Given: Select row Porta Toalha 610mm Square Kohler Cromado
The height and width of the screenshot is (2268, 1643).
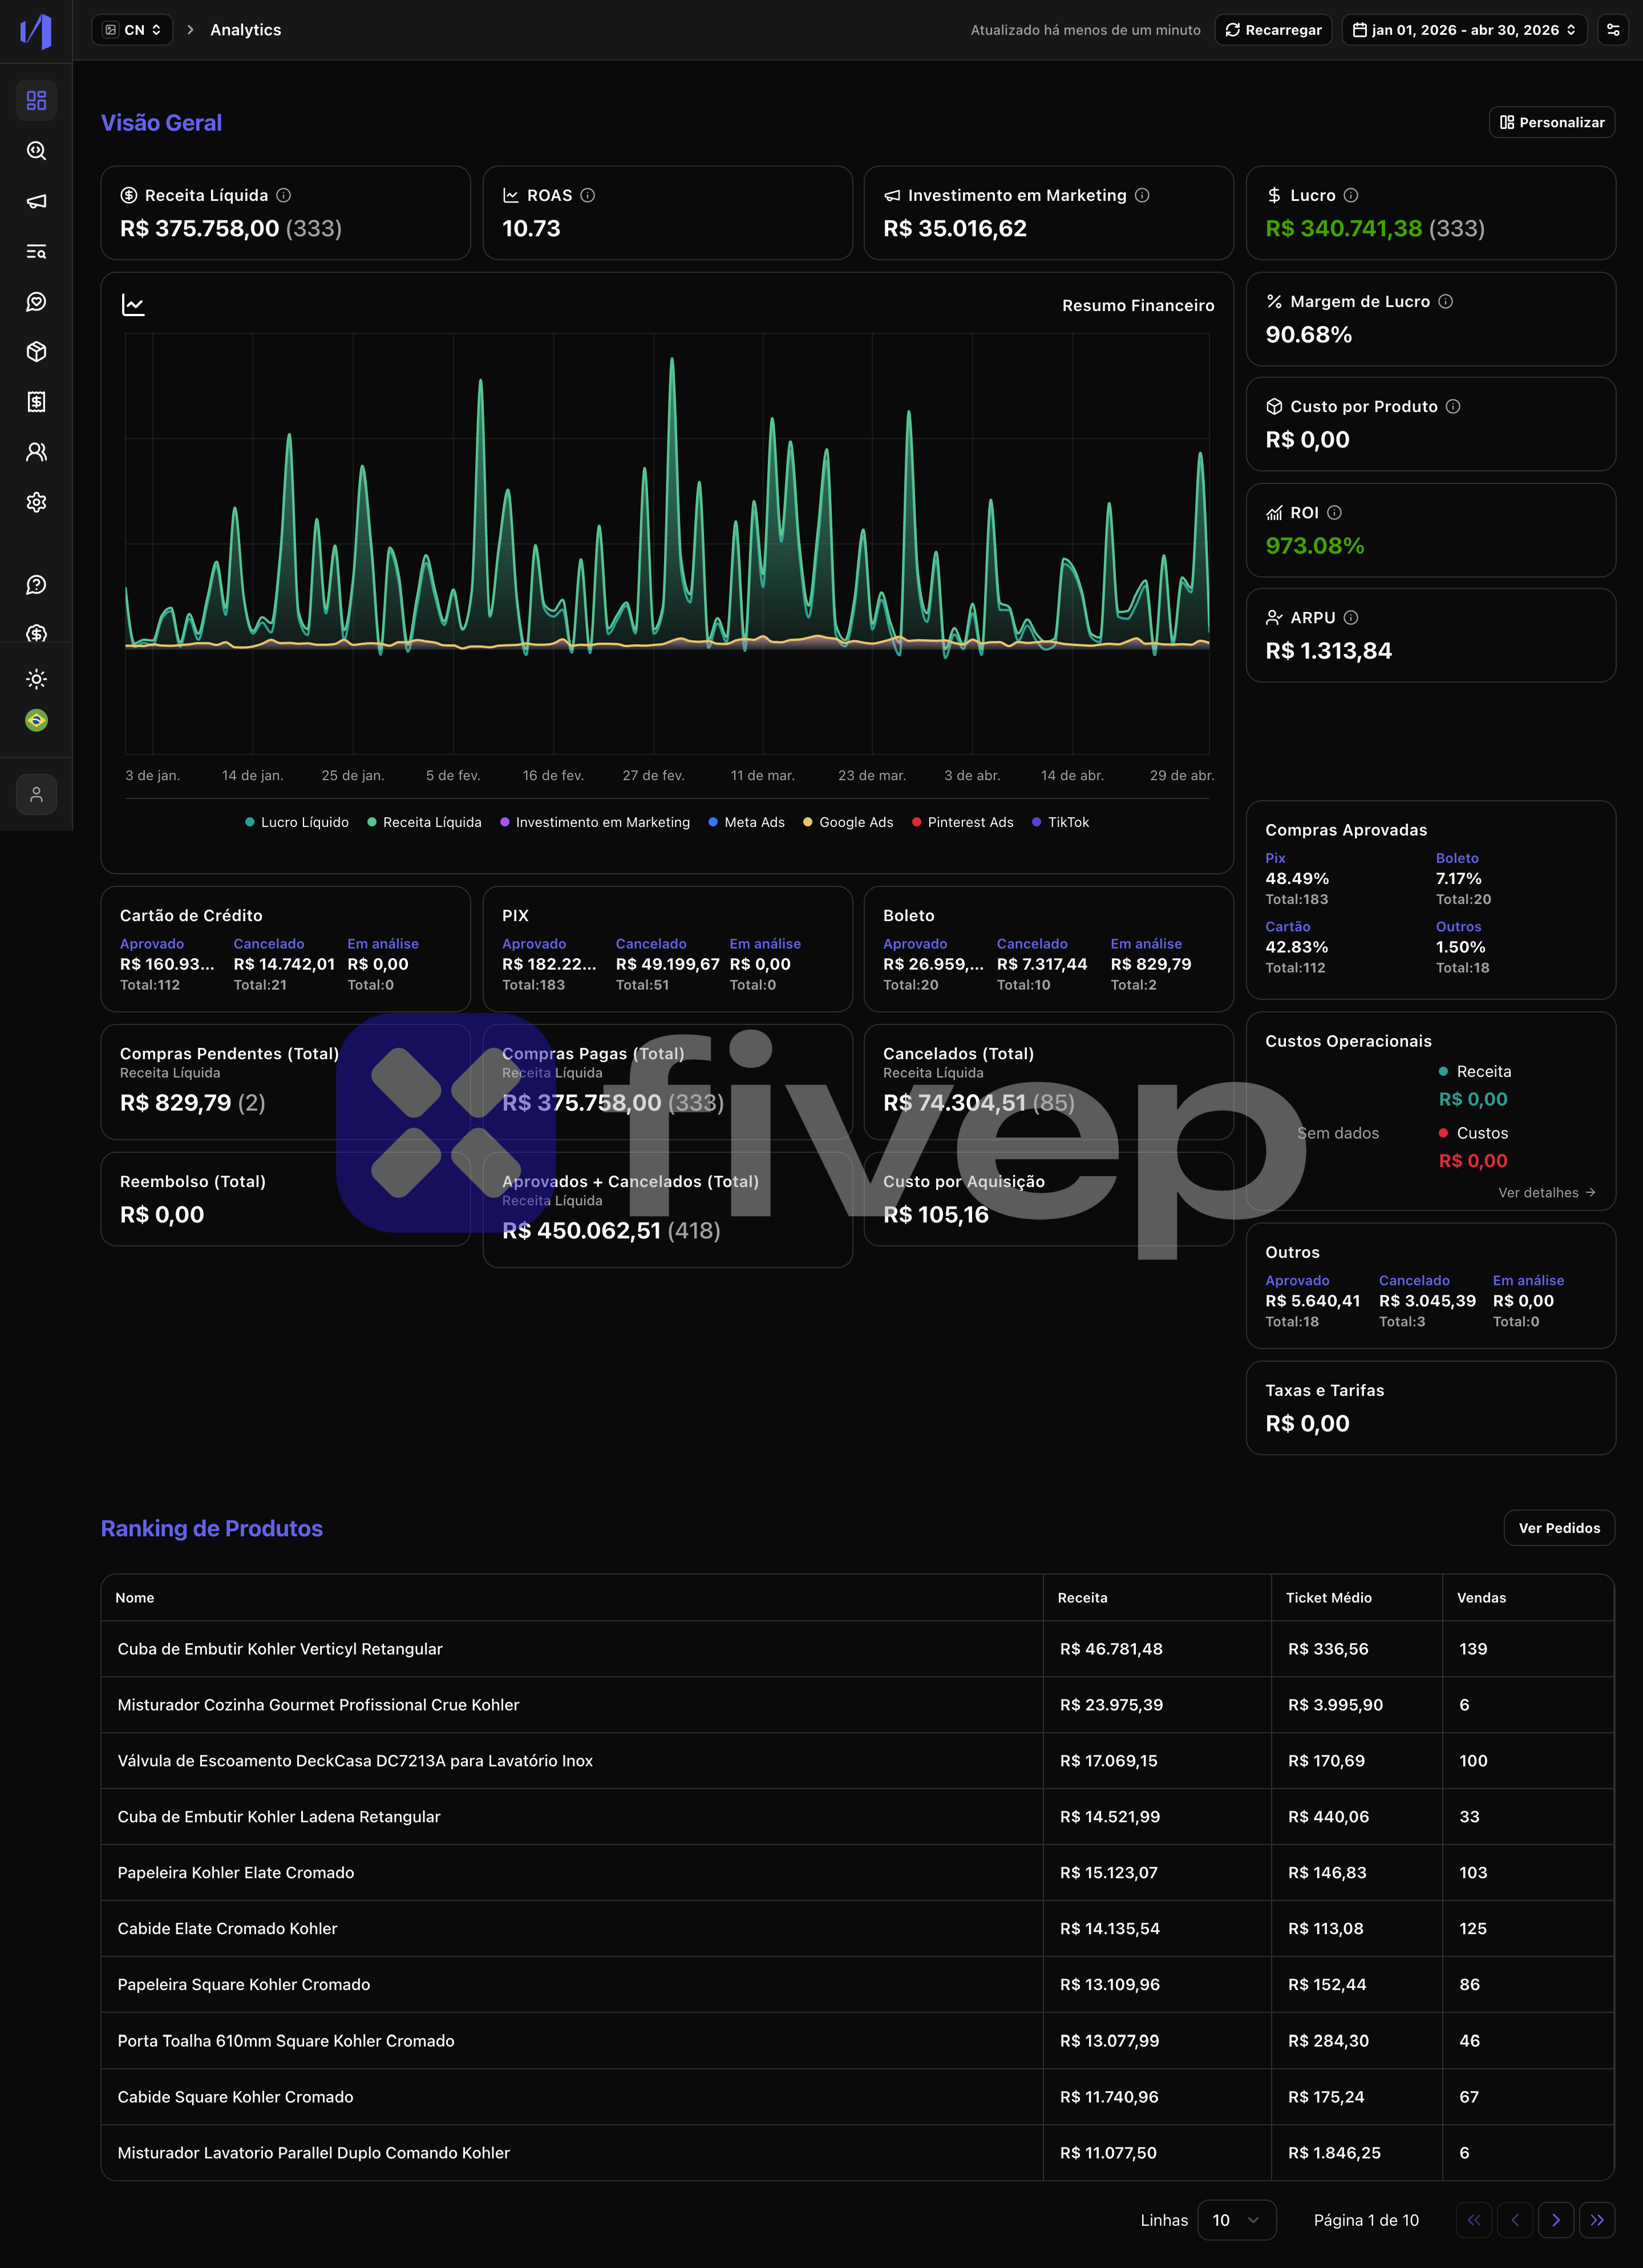Looking at the screenshot, I should [857, 2040].
